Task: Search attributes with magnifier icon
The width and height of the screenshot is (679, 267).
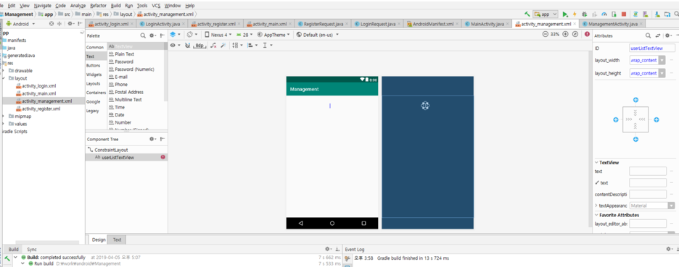Action: click(x=649, y=35)
